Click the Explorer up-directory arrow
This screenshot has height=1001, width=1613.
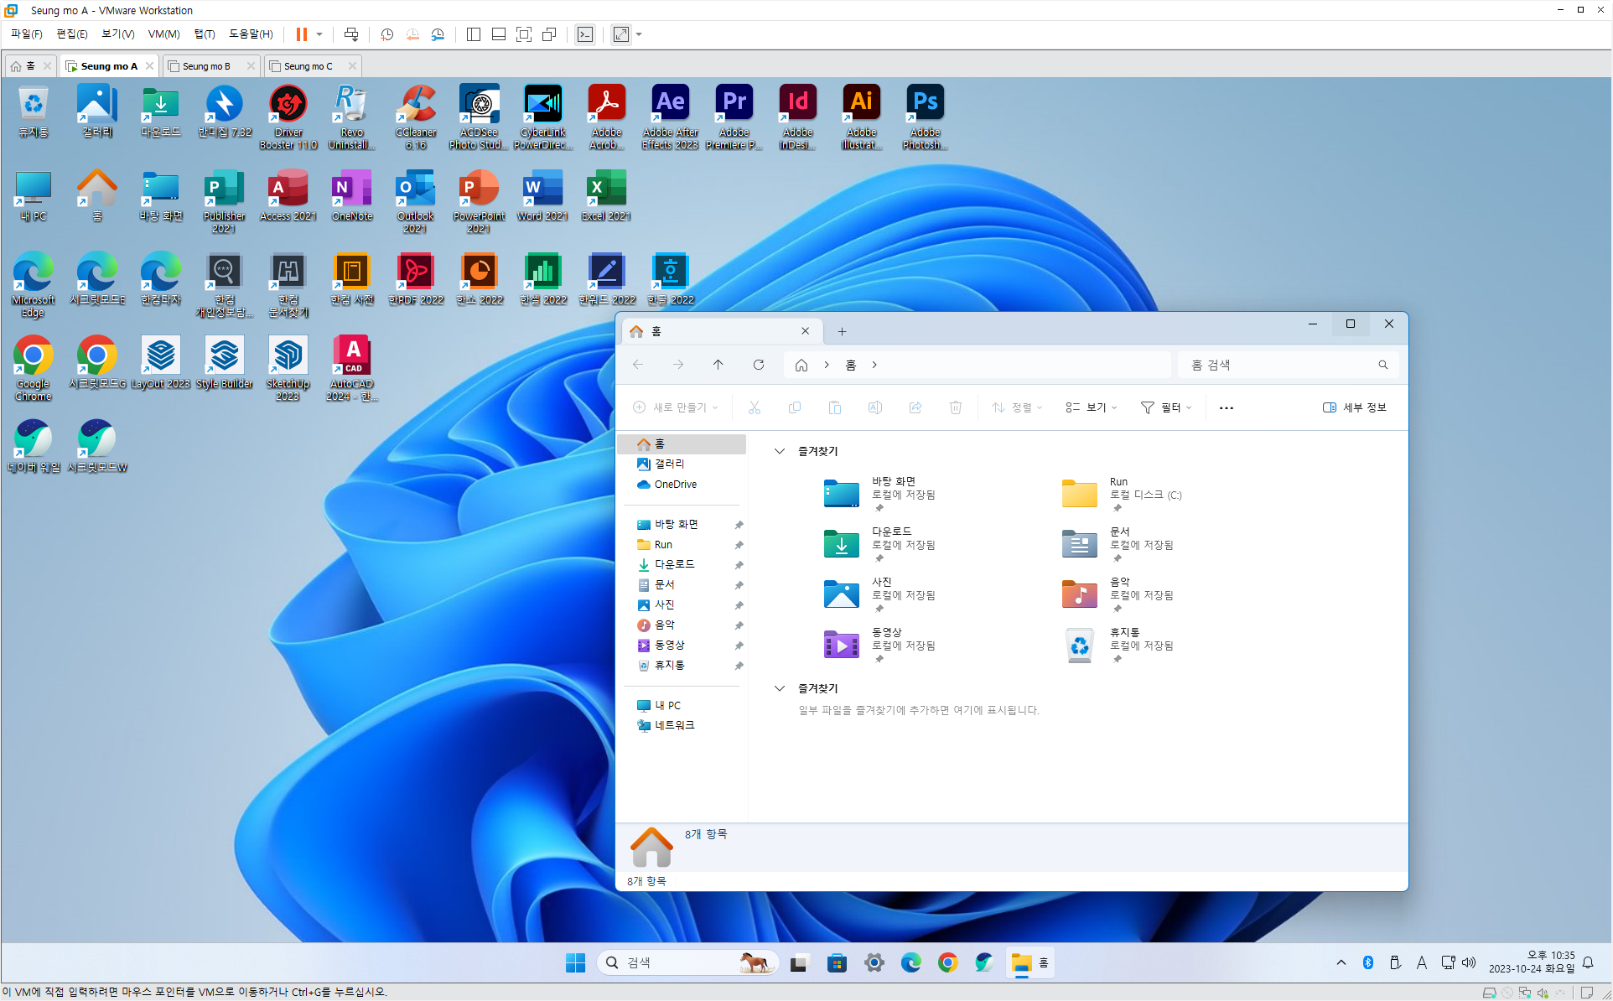(718, 365)
